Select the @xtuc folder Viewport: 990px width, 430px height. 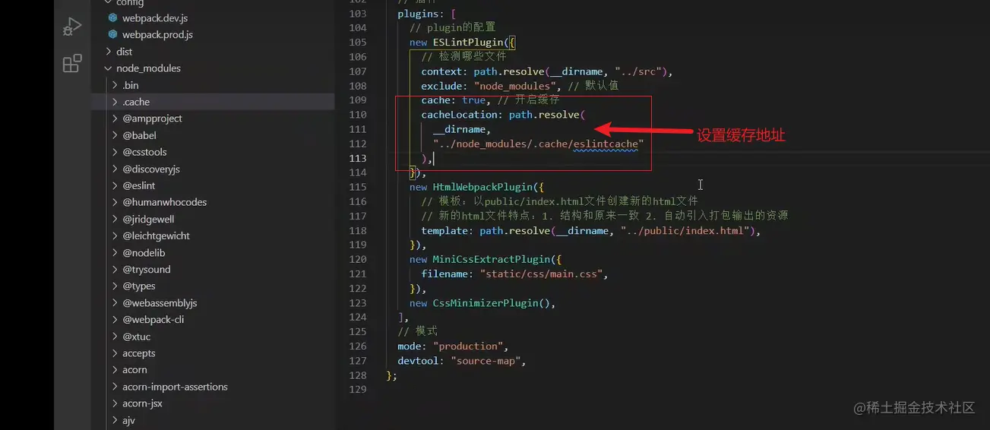(137, 336)
